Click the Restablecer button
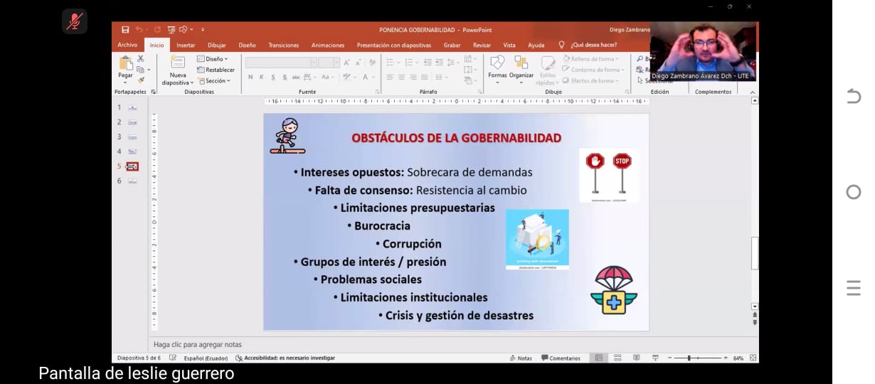The width and height of the screenshot is (875, 384). pos(216,70)
